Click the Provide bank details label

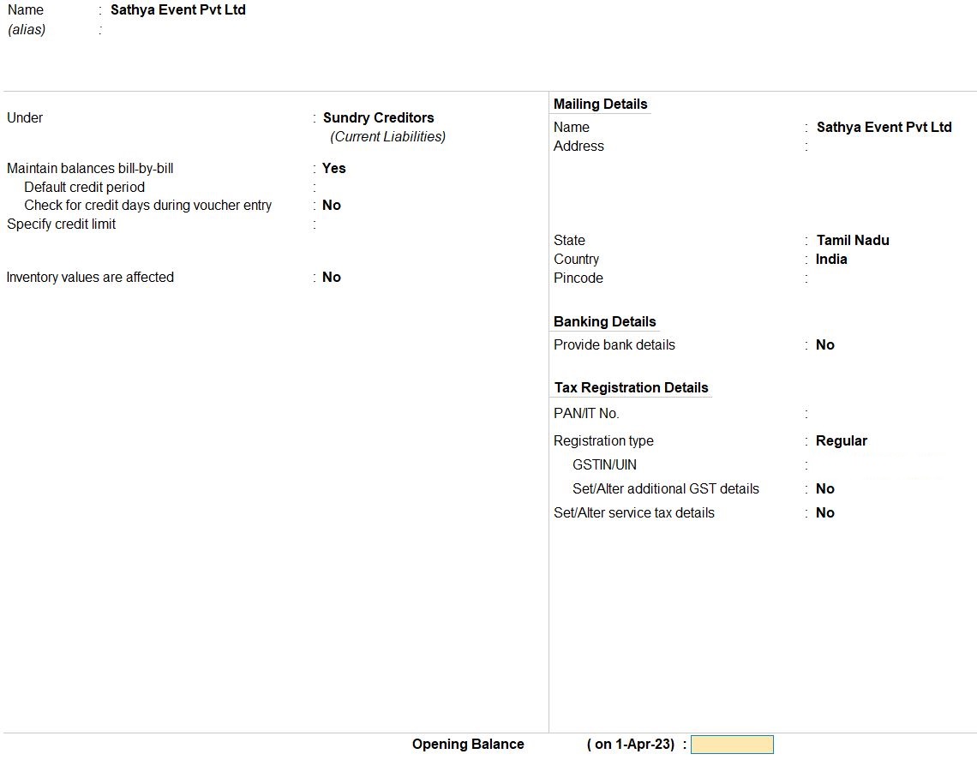pyautogui.click(x=614, y=345)
